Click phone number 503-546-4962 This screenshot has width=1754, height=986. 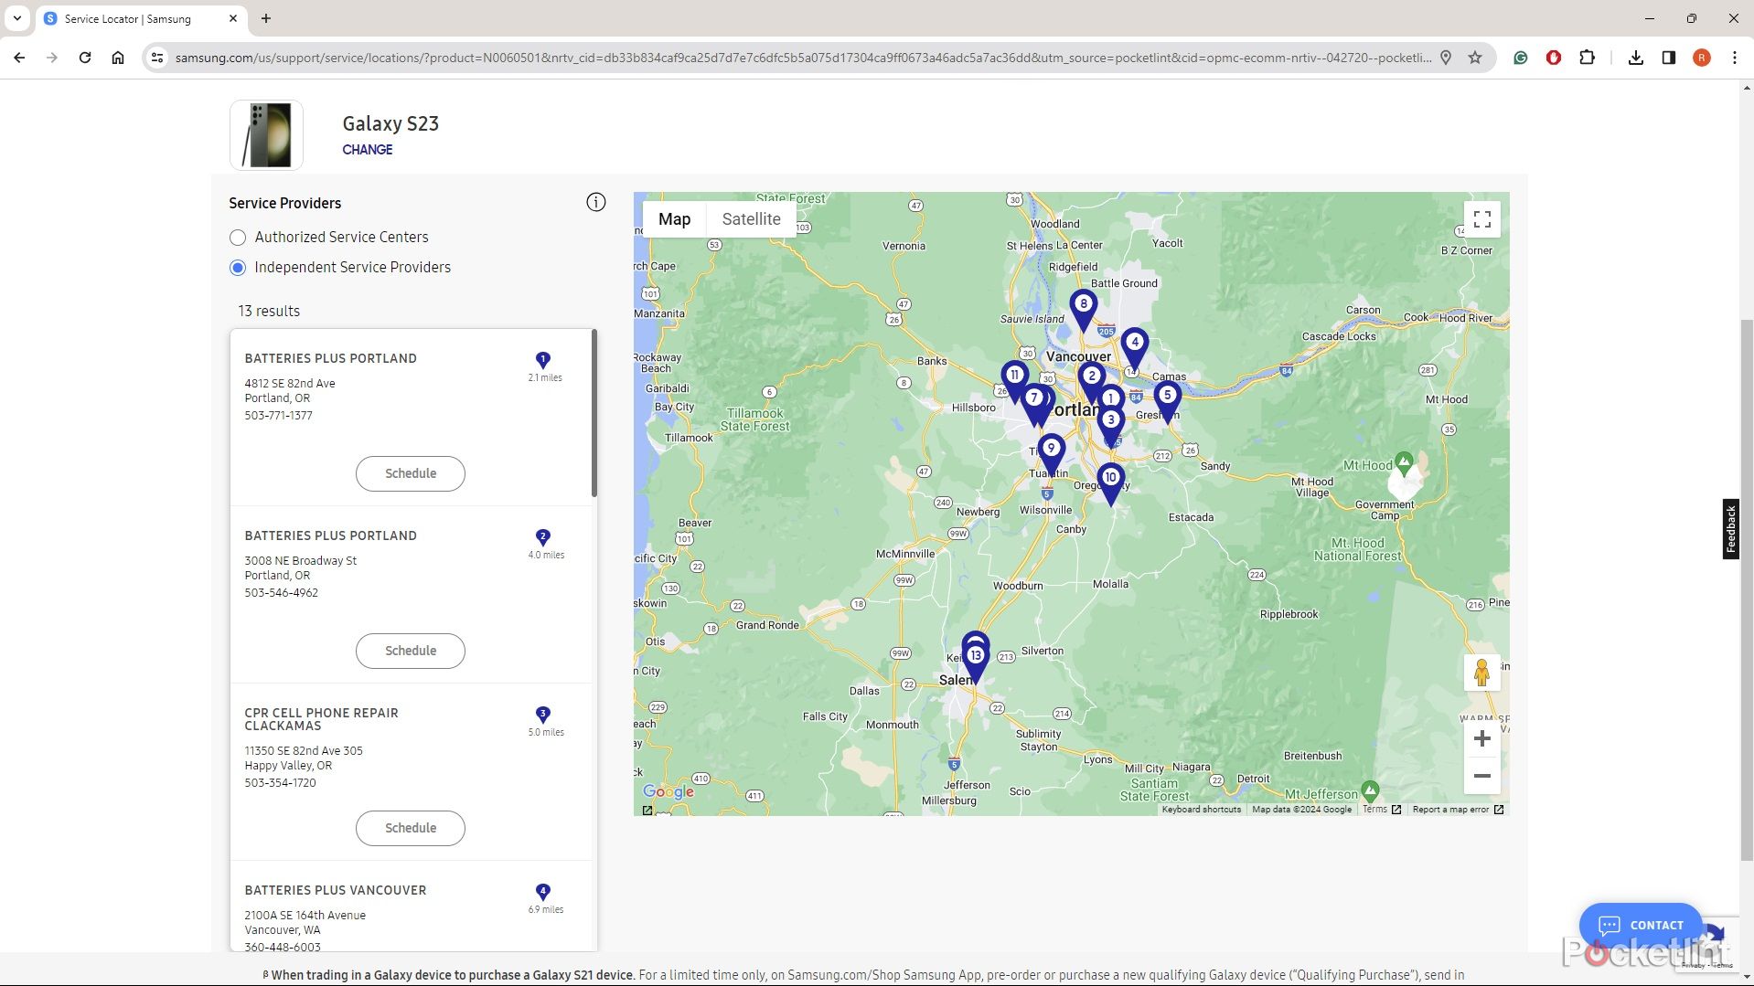(281, 593)
